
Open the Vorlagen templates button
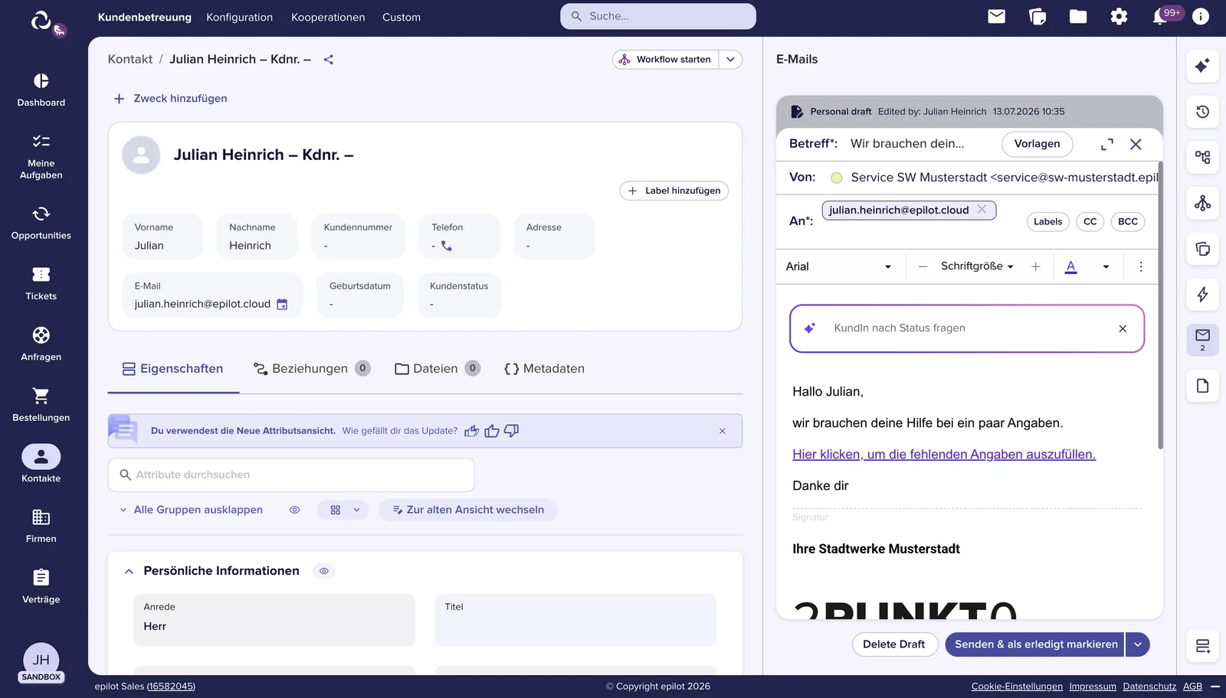pyautogui.click(x=1037, y=144)
